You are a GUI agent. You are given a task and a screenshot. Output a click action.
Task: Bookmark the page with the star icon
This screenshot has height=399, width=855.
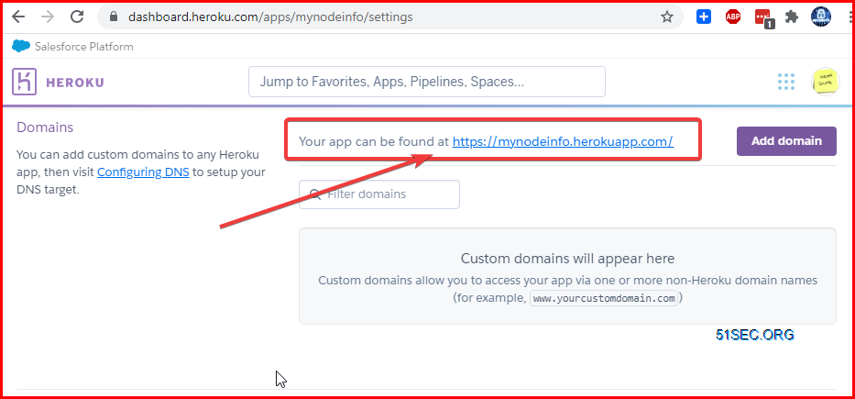667,17
